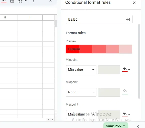145x128 pixels.
Task: Open the Midpoint None dropdown
Action: point(81,92)
